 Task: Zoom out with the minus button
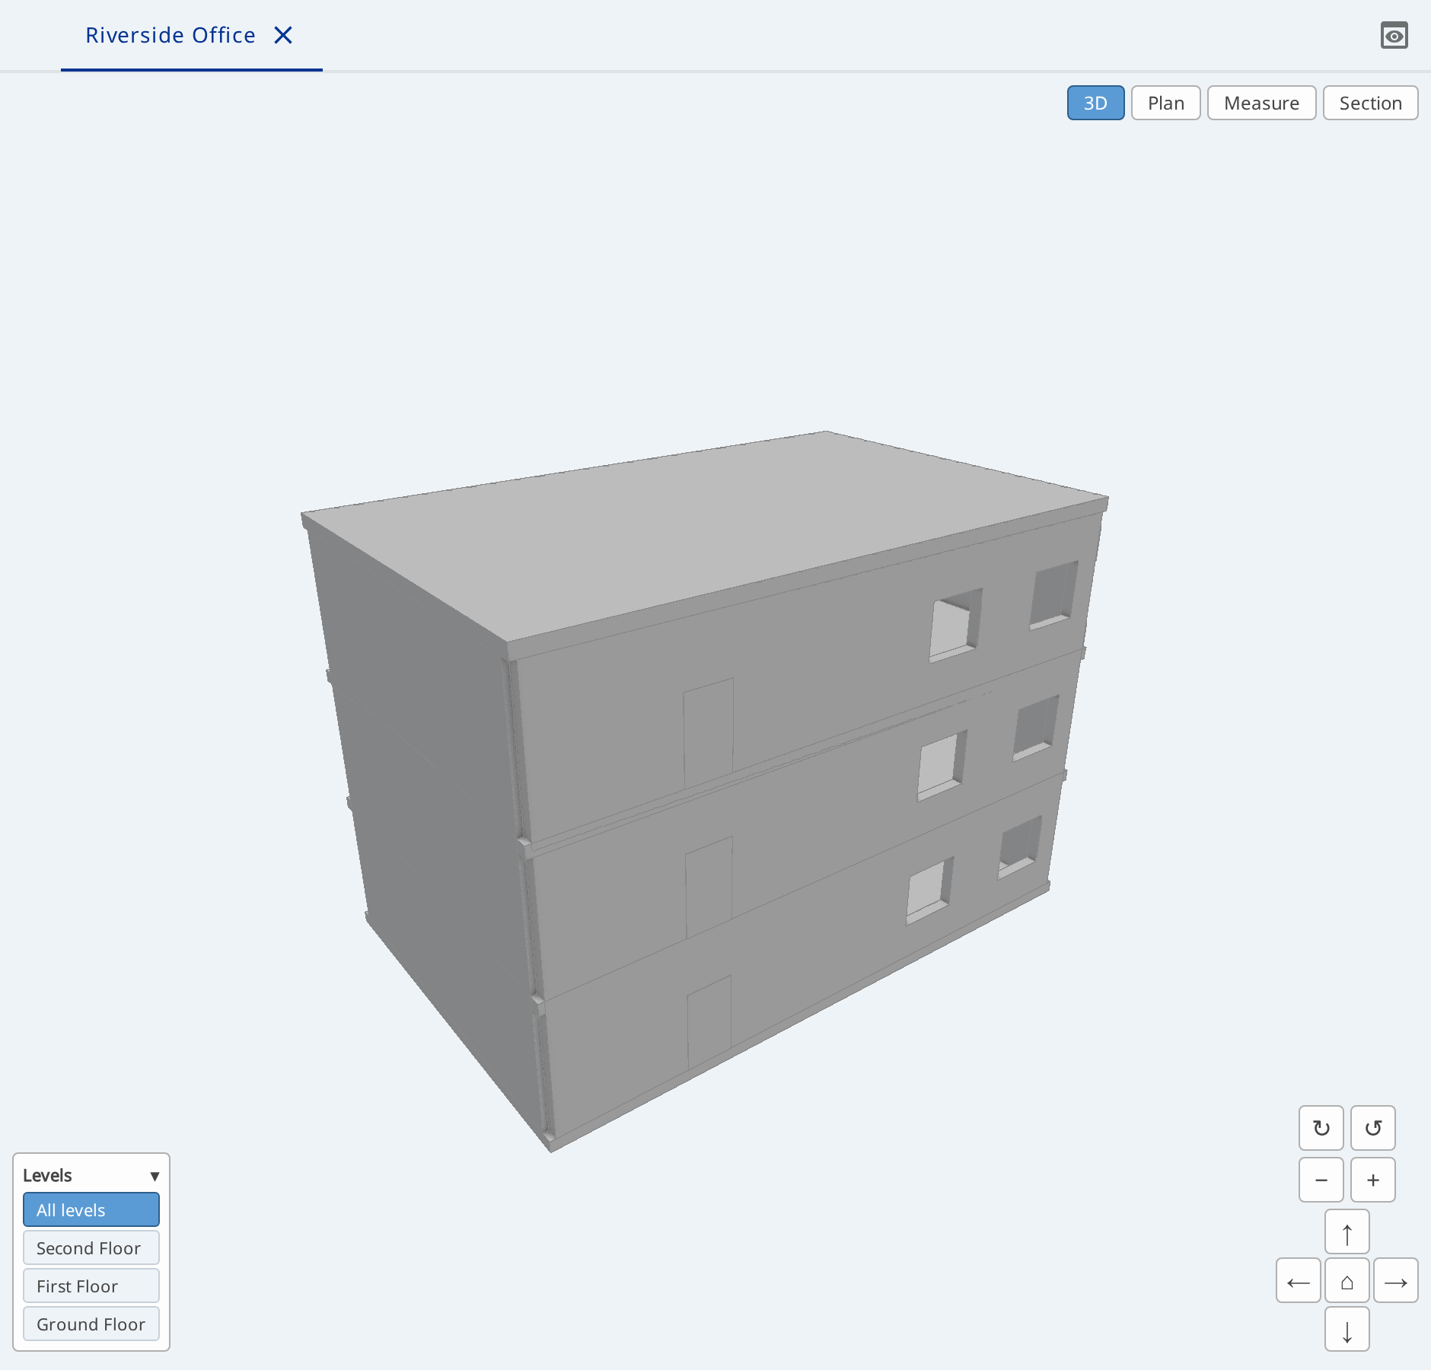1321,1180
